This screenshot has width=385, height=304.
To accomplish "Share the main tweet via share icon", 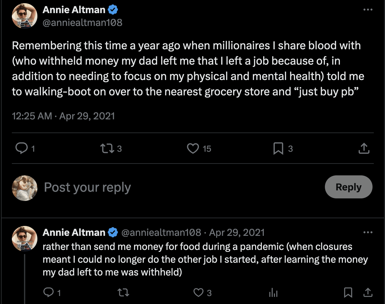I will pyautogui.click(x=364, y=148).
